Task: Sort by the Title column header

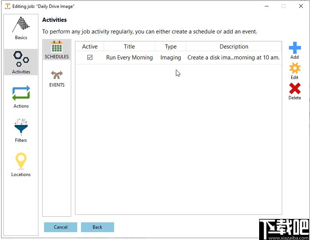Action: (x=129, y=47)
